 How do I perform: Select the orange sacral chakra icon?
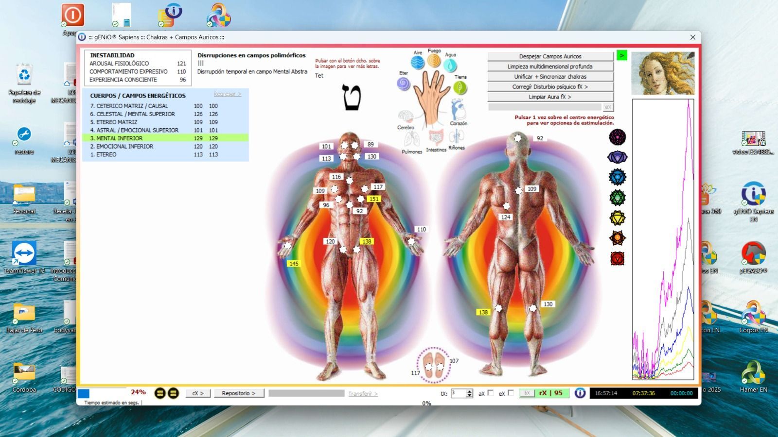pyautogui.click(x=618, y=238)
